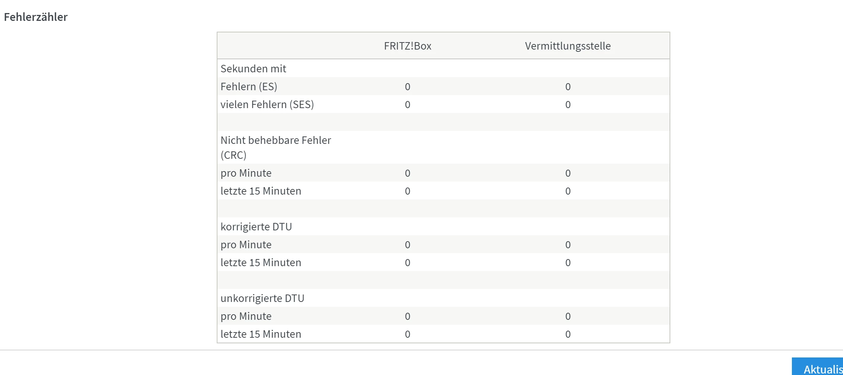
Task: Click the 'Sekunden mit' row label
Action: [253, 69]
